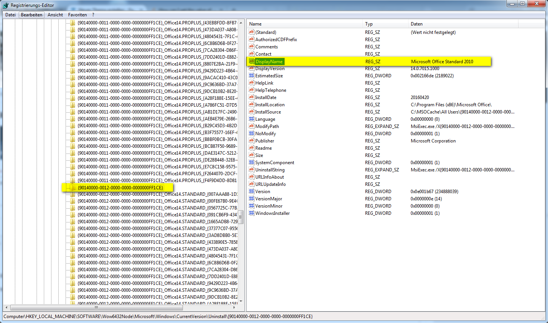The image size is (548, 323).
Task: Click the string icon beside URLInfoAbout
Action: 251,177
